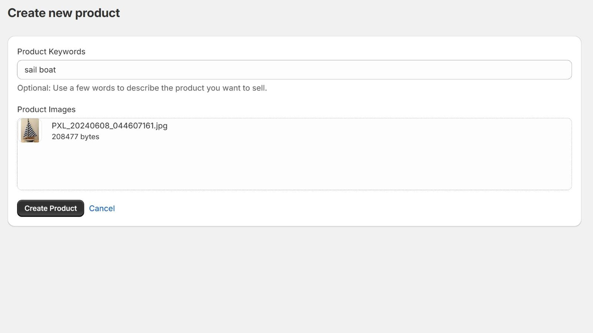
Task: Click the Product Keywords label
Action: click(x=51, y=51)
